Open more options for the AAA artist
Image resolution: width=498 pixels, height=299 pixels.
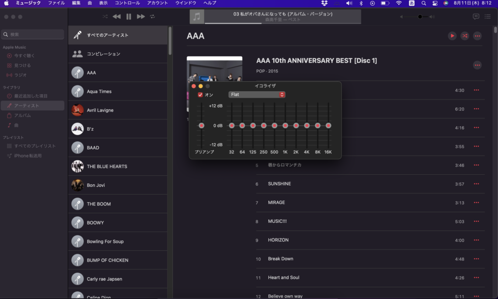pyautogui.click(x=478, y=36)
